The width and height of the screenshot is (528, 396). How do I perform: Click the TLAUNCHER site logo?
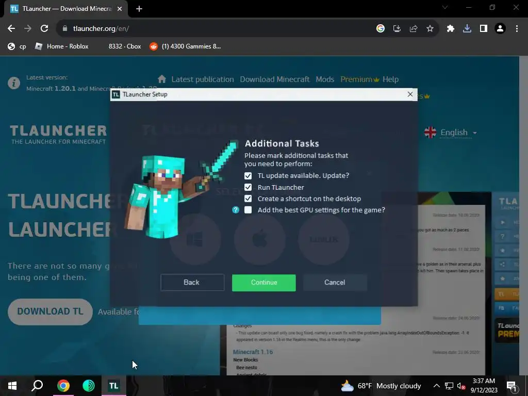click(x=58, y=135)
